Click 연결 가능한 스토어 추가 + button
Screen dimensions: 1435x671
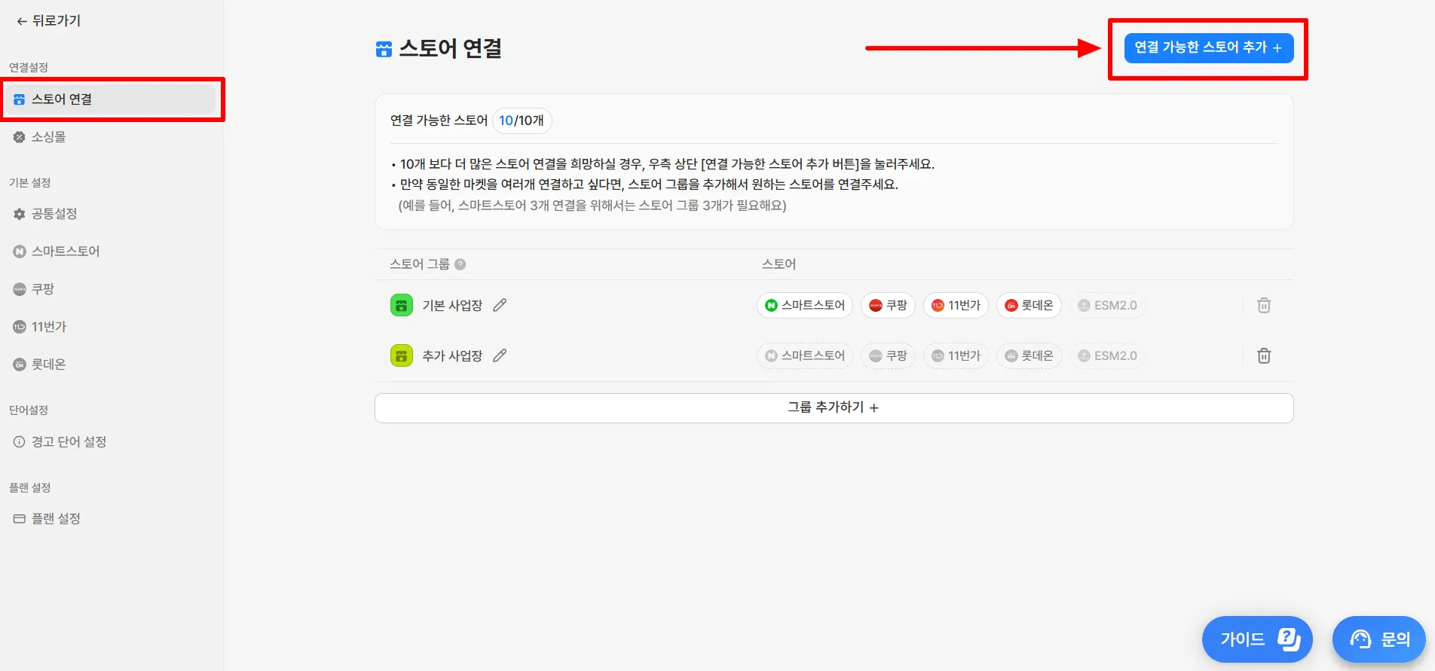click(x=1209, y=47)
